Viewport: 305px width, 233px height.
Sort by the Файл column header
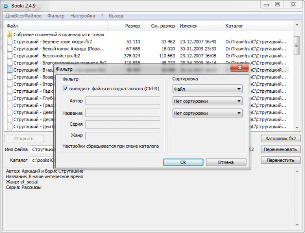(56, 26)
